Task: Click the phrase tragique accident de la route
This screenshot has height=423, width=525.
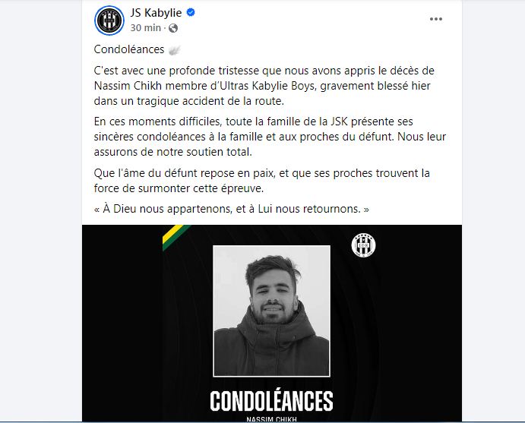Action: click(x=210, y=101)
